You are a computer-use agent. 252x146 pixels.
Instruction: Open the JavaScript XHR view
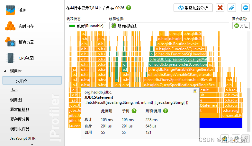(22, 138)
